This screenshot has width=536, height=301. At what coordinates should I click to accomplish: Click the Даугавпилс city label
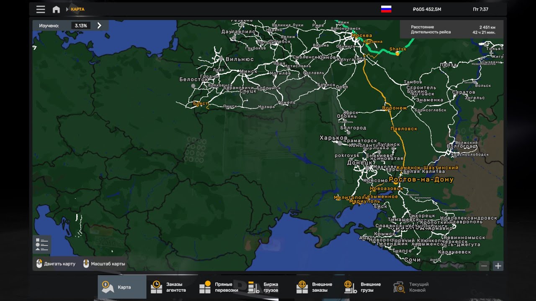point(238,31)
